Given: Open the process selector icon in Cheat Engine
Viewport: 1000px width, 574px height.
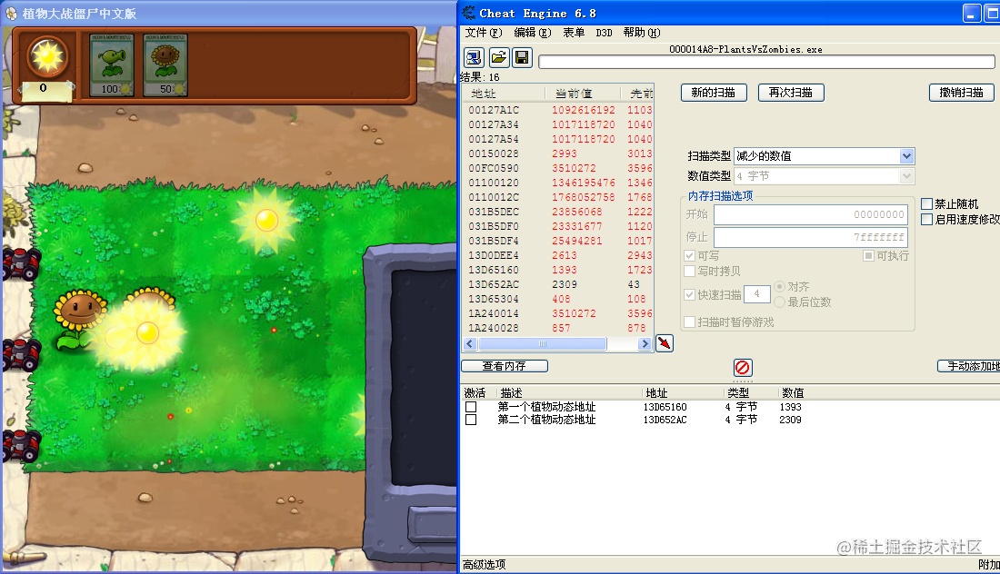Looking at the screenshot, I should [x=474, y=58].
